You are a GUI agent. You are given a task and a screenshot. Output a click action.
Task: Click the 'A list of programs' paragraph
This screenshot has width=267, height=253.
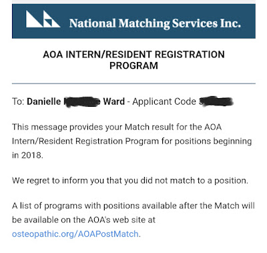(133, 220)
